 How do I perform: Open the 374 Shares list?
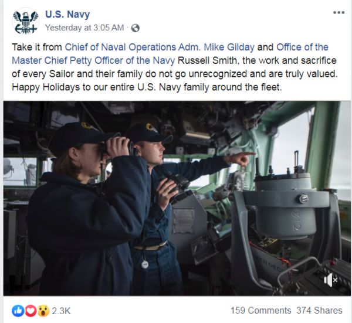(x=319, y=310)
